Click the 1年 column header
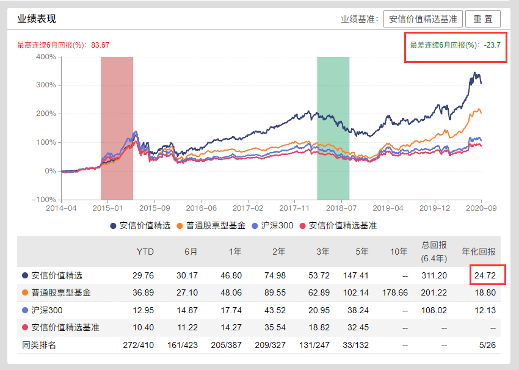This screenshot has width=519, height=370. (x=235, y=252)
